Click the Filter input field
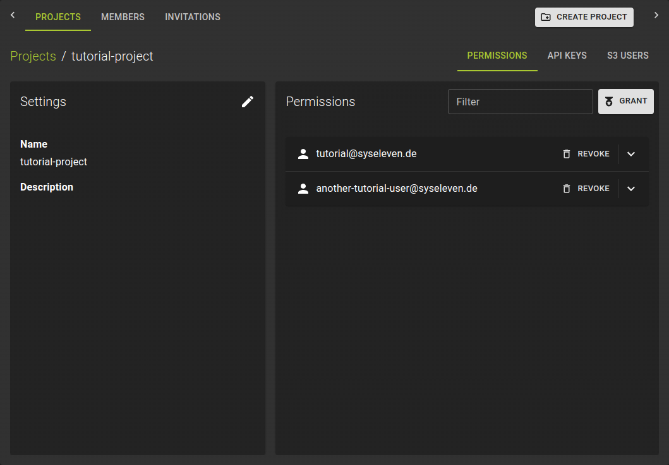669x465 pixels. tap(520, 101)
